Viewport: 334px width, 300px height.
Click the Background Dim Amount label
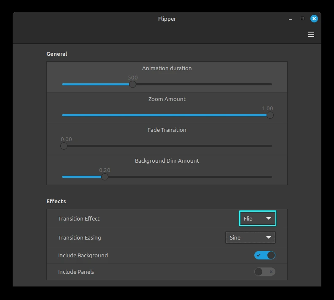[167, 161]
